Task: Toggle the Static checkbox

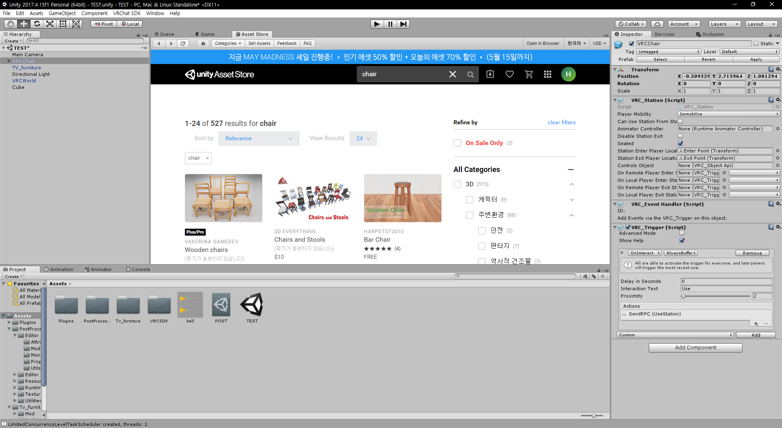Action: click(x=756, y=44)
